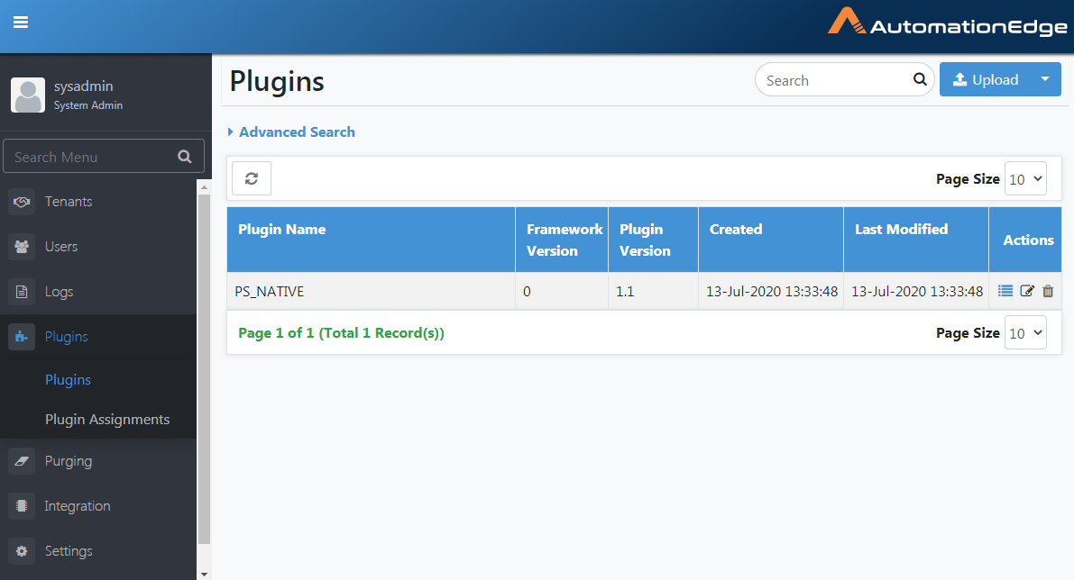
Task: Sort by Plugin Name column header
Action: (x=371, y=240)
